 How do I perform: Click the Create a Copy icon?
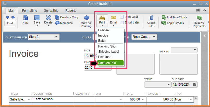(x=57, y=17)
